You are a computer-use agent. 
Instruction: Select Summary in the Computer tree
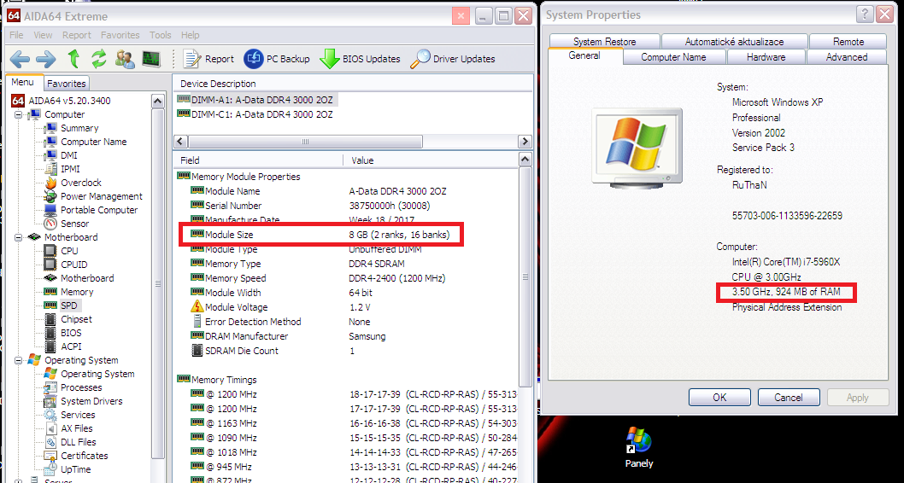coord(79,128)
